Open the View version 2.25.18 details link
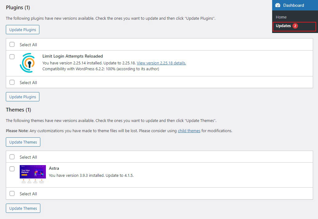Image resolution: width=318 pixels, height=219 pixels. click(161, 63)
